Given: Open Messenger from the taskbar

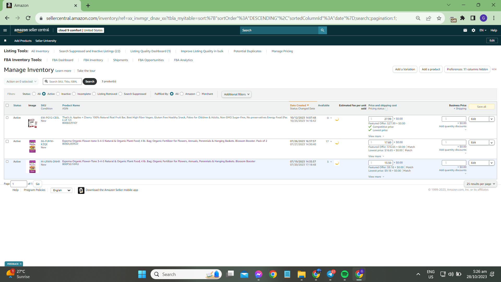Looking at the screenshot, I should [x=259, y=274].
